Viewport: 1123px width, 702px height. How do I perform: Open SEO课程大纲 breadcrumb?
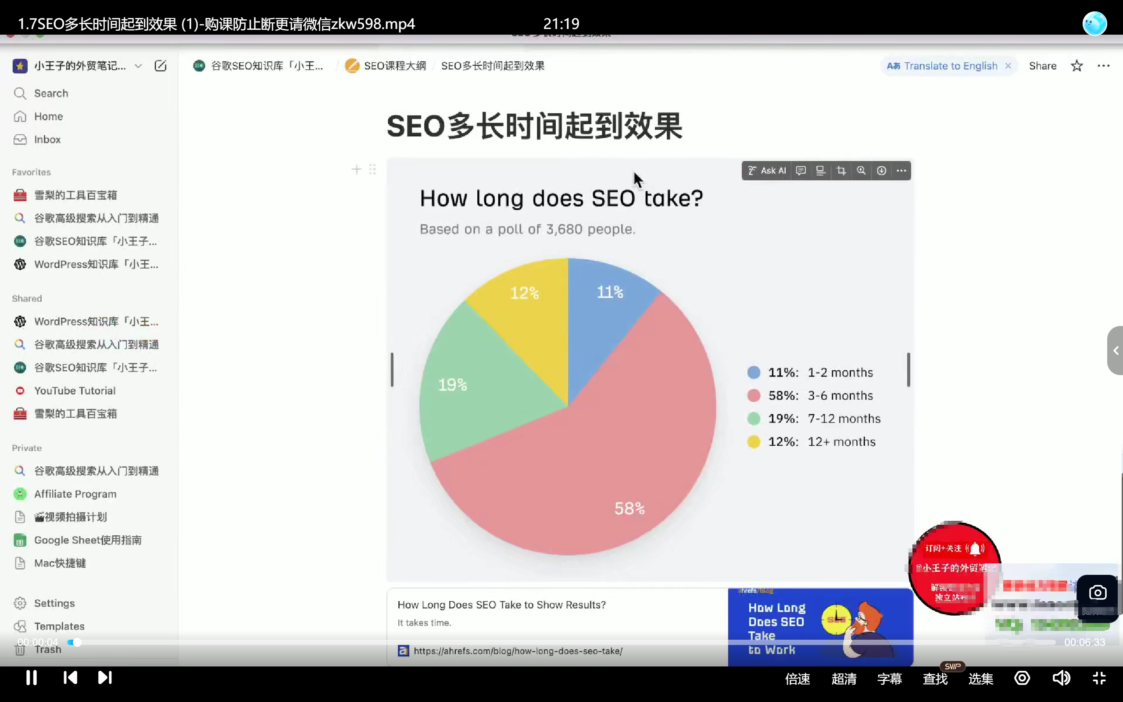[394, 66]
